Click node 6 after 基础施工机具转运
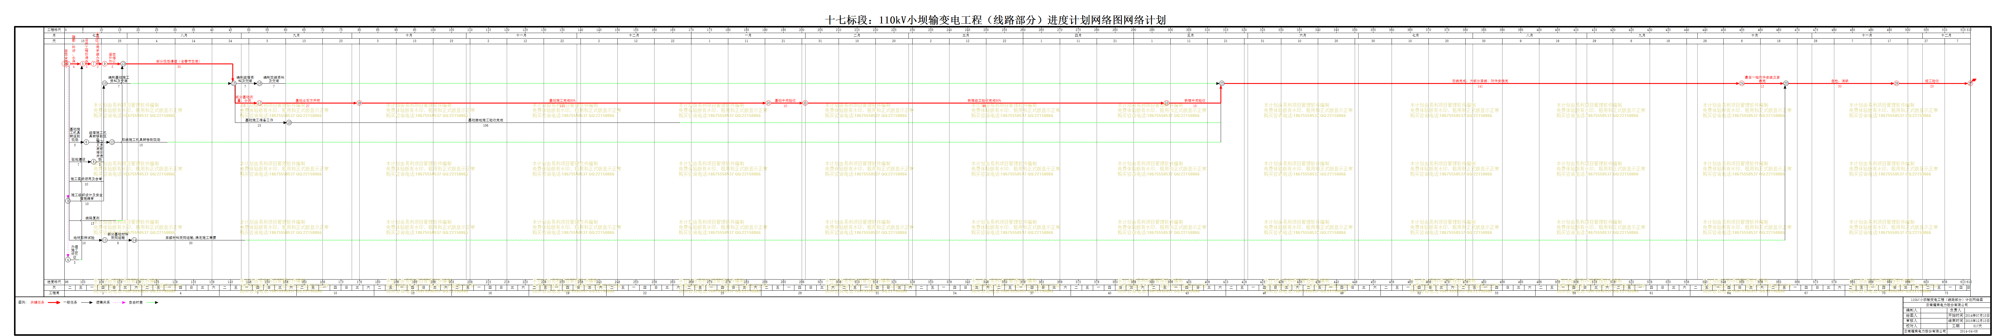This screenshot has height=336, width=1992. pos(86,142)
